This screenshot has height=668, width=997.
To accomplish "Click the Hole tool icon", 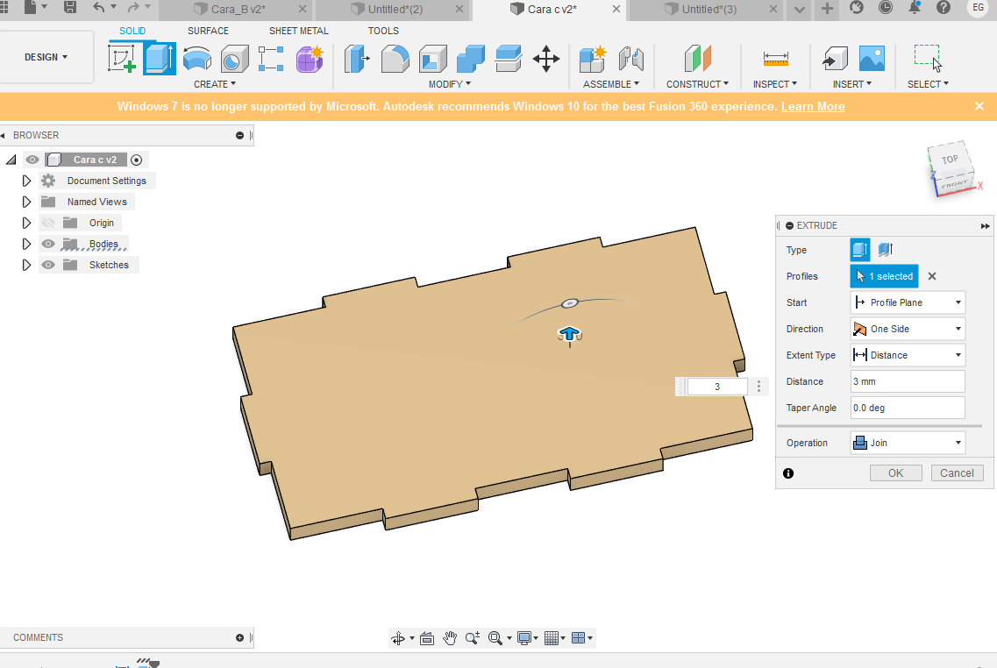I will pyautogui.click(x=235, y=59).
